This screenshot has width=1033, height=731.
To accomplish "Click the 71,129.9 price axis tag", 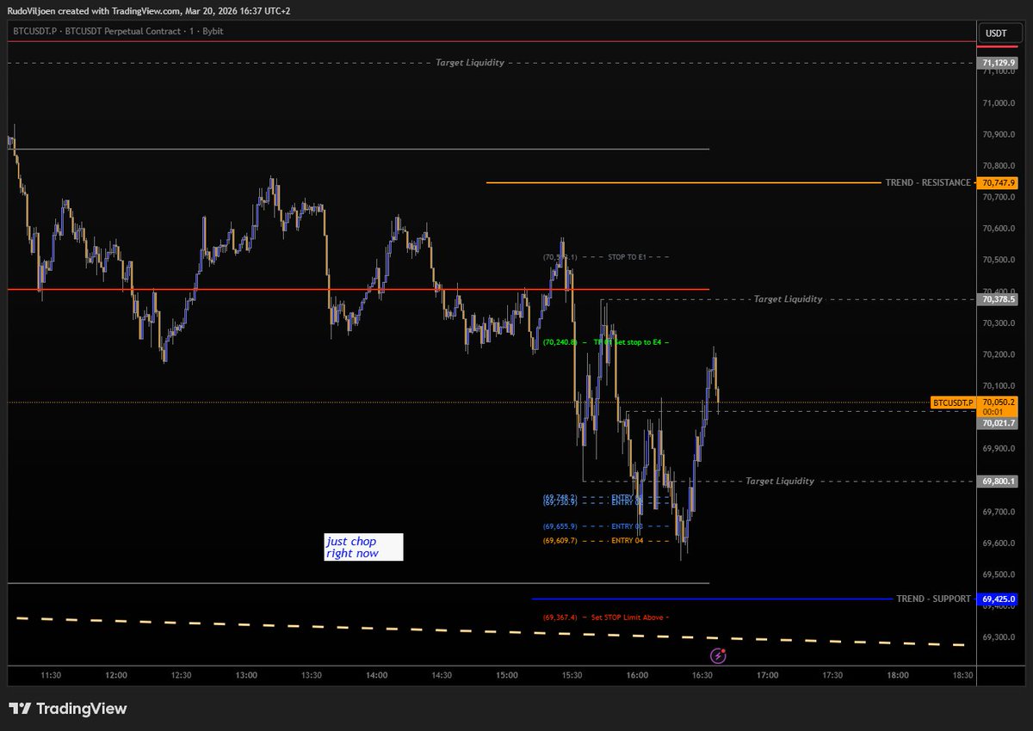I will pos(999,63).
